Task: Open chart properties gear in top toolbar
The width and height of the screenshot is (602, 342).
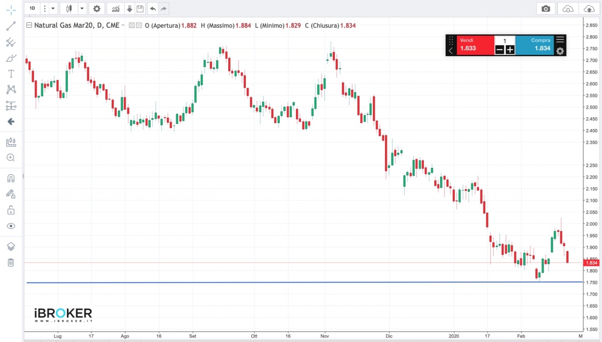Action: pos(97,8)
